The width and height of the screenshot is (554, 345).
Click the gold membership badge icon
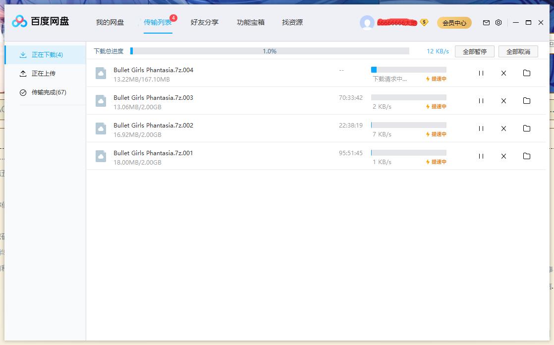tap(424, 23)
